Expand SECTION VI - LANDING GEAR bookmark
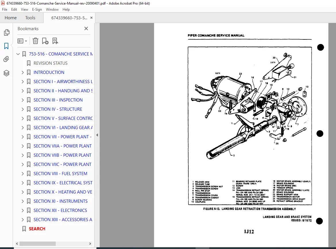 (23, 128)
